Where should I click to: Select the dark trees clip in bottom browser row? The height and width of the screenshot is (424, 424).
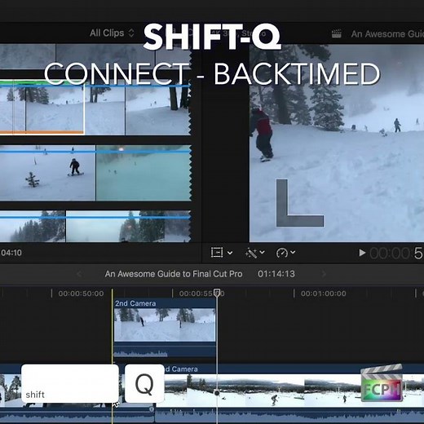(33, 226)
